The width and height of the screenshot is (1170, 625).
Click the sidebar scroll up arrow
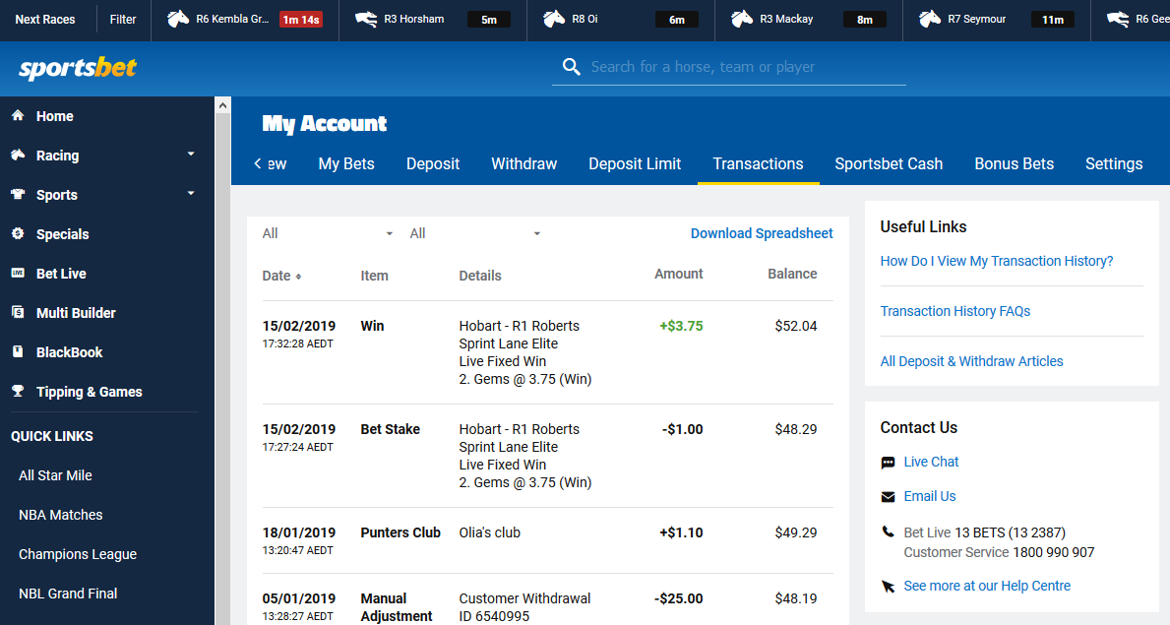pos(222,106)
